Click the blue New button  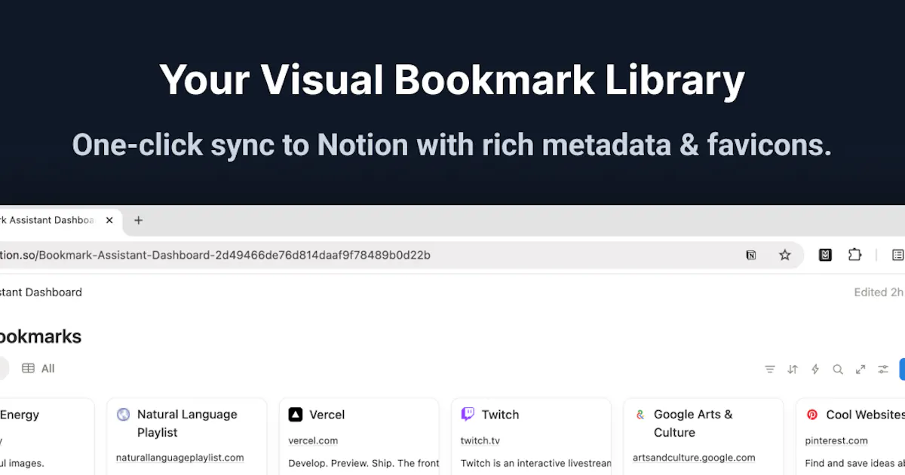pos(902,369)
